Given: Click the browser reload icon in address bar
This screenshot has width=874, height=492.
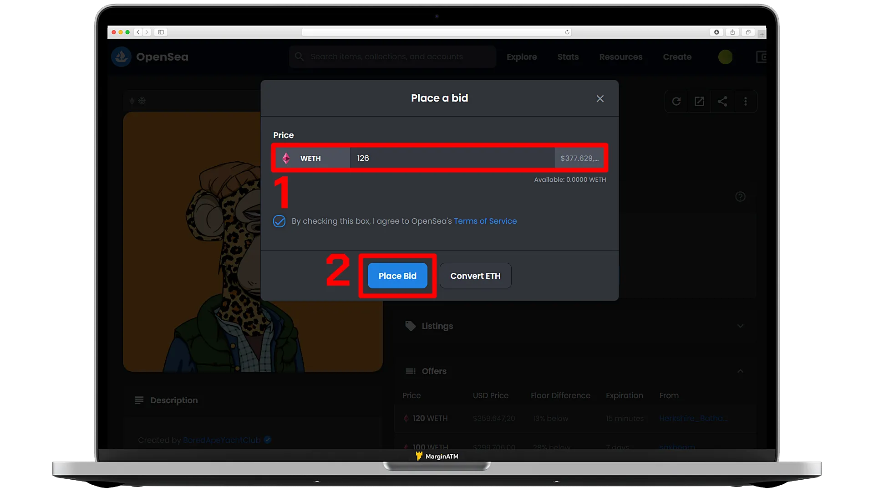Looking at the screenshot, I should coord(567,32).
